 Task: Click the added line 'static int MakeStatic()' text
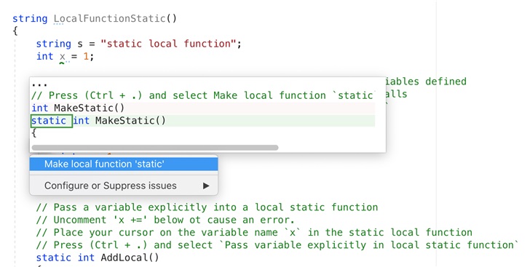coord(98,121)
